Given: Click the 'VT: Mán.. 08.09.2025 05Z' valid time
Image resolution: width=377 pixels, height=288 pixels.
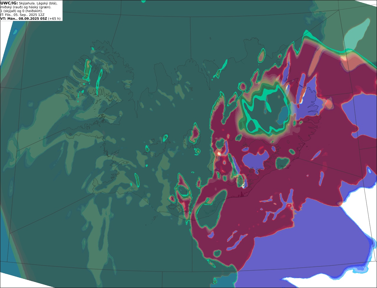Looking at the screenshot, I should tap(24, 18).
